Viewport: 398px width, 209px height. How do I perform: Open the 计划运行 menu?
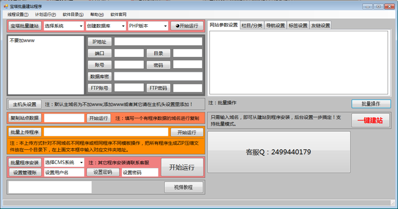click(45, 15)
